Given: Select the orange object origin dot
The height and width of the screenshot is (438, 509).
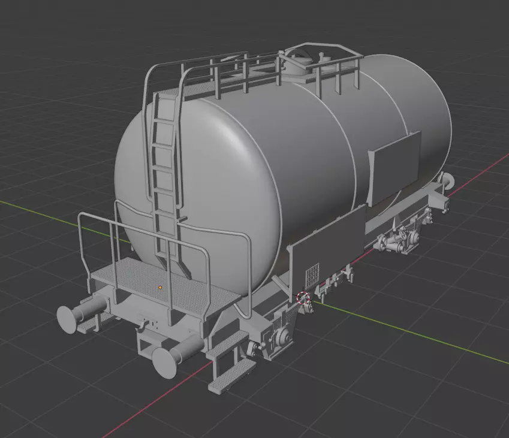Looking at the screenshot, I should (160, 288).
